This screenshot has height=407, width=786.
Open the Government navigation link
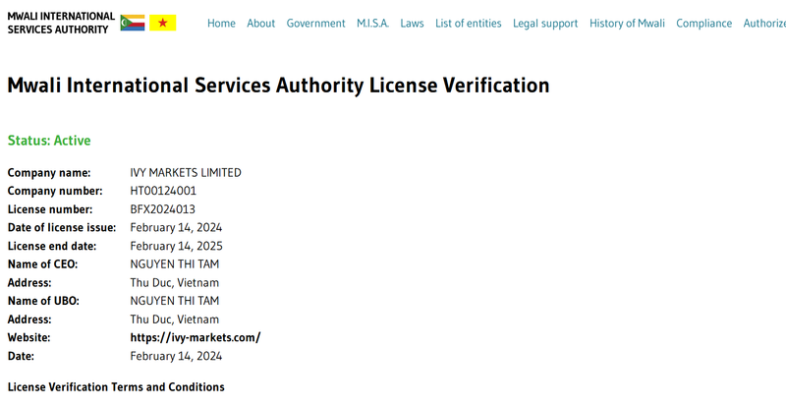coord(315,24)
